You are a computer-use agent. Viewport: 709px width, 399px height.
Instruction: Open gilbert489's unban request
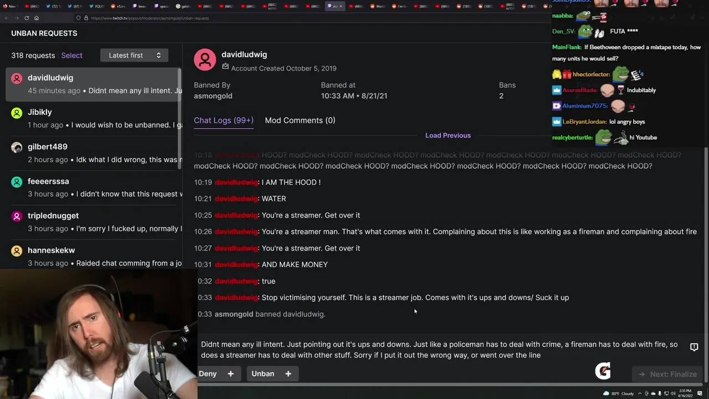pyautogui.click(x=94, y=153)
